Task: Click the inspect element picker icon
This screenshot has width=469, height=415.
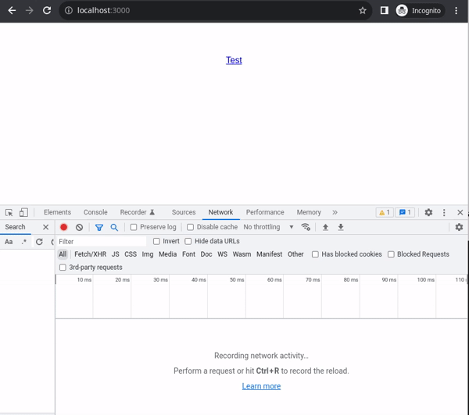Action: point(9,212)
